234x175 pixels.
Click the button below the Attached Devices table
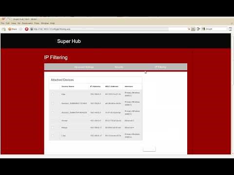tap(149, 149)
